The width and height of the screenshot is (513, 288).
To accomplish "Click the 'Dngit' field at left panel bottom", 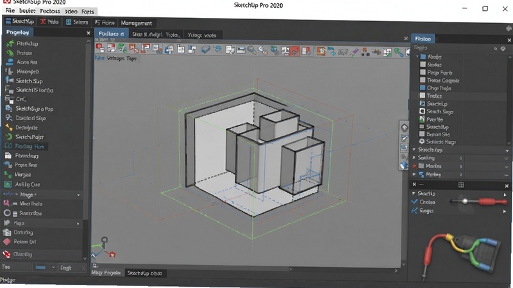I will (x=72, y=268).
